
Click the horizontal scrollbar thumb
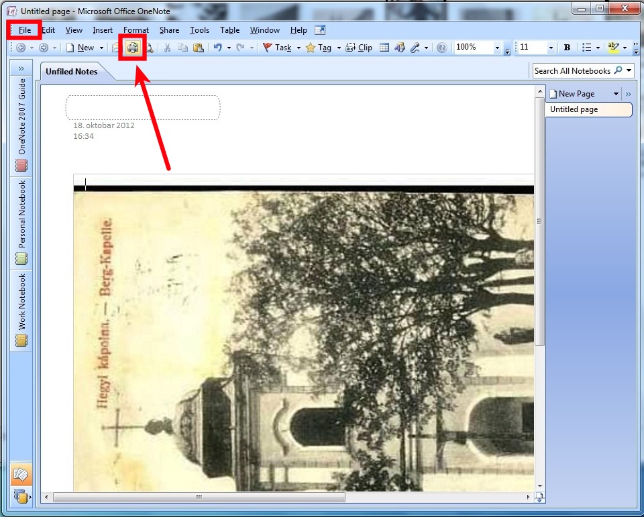[x=199, y=498]
